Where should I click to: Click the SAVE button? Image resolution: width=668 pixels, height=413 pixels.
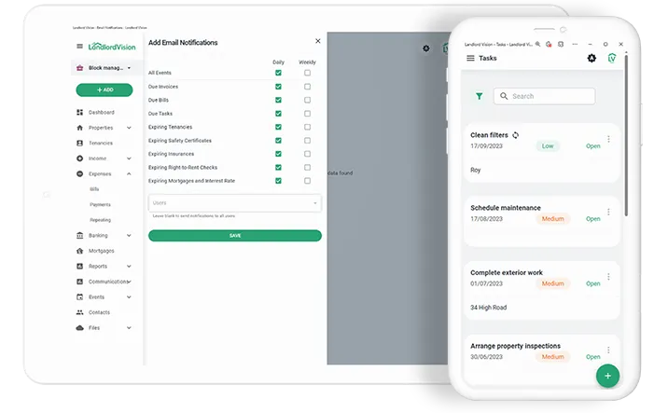[x=235, y=236]
